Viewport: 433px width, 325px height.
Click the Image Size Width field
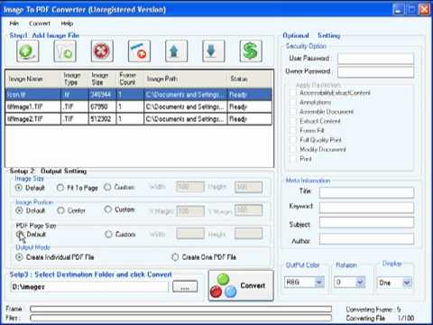190,187
